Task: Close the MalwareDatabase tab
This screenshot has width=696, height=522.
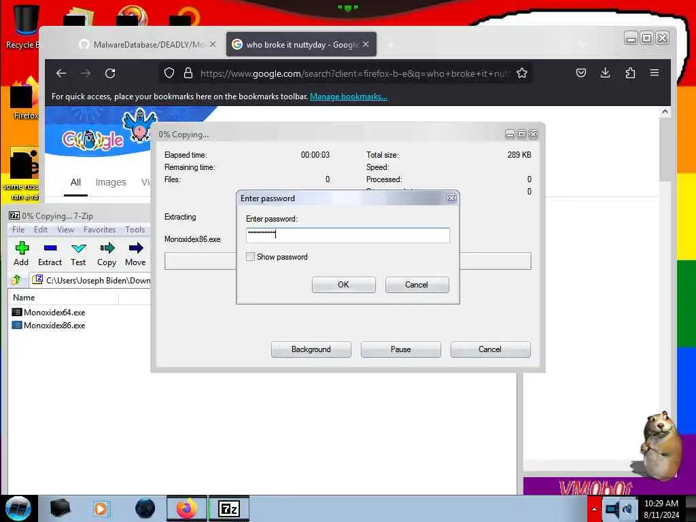Action: pyautogui.click(x=213, y=44)
